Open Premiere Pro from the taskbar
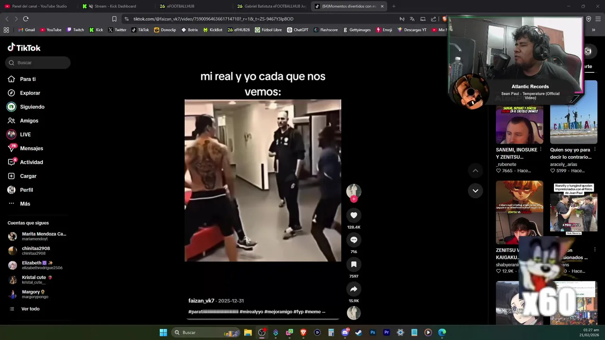Screen dimensions: 605x340 tap(386, 332)
